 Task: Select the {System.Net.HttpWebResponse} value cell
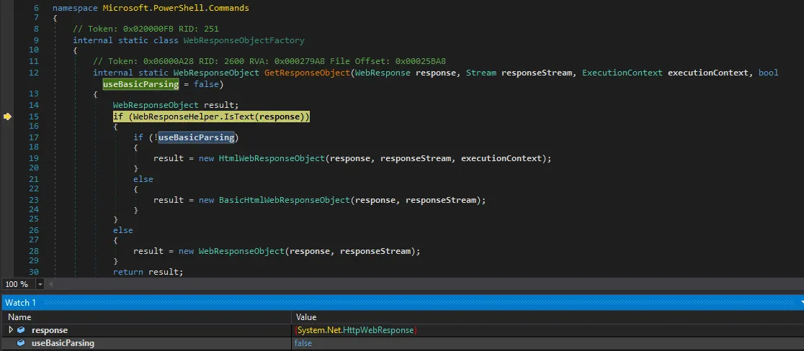[x=356, y=330]
